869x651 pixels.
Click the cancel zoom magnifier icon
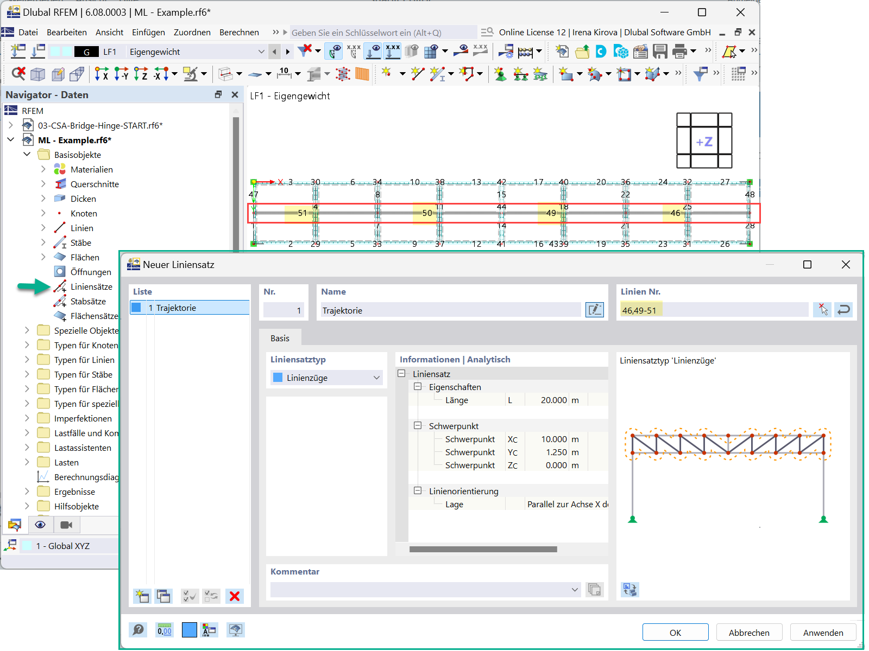[18, 74]
